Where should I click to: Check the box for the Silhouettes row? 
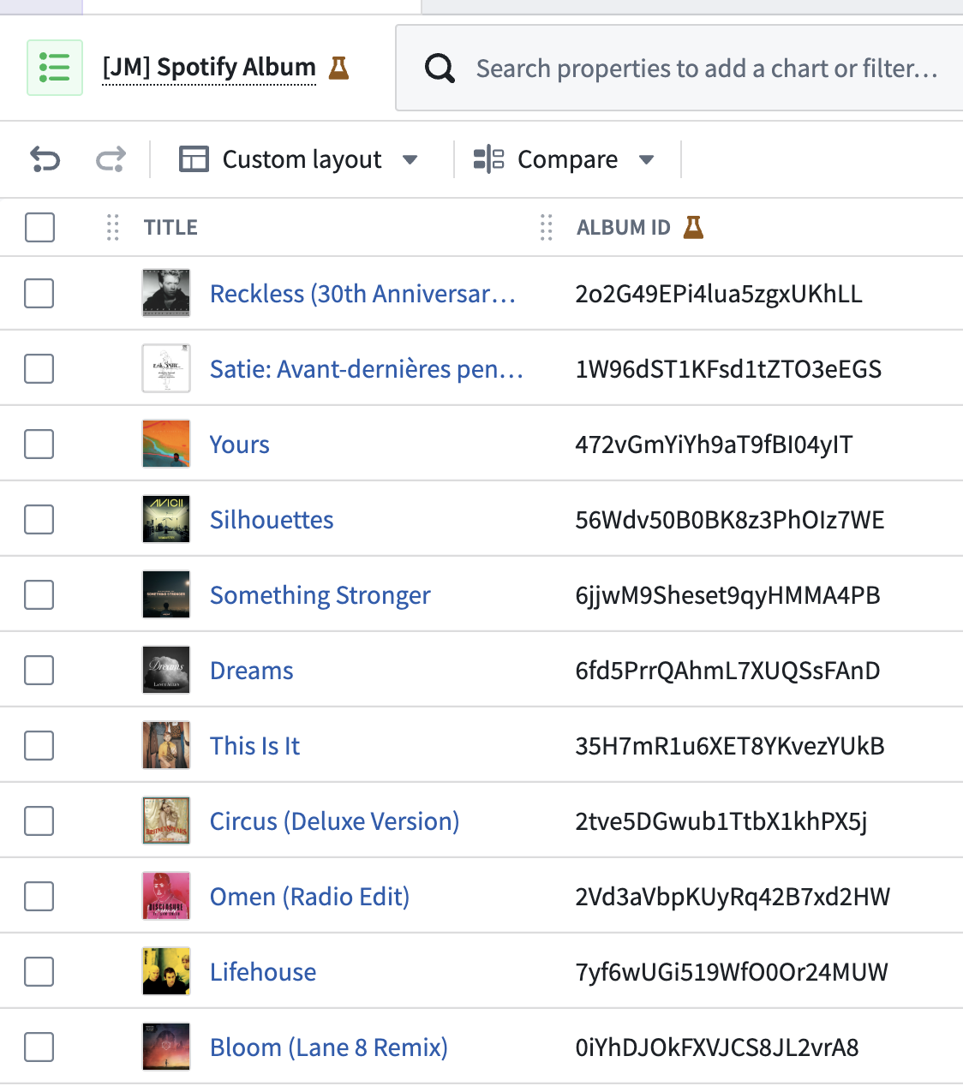tap(39, 520)
